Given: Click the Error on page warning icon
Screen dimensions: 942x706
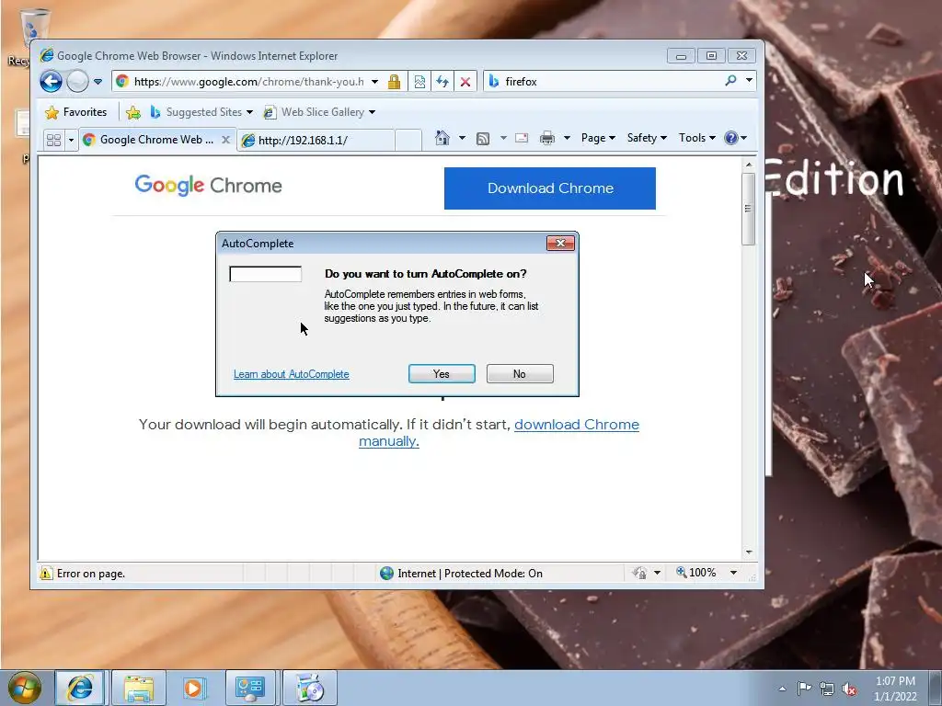Looking at the screenshot, I should (46, 574).
